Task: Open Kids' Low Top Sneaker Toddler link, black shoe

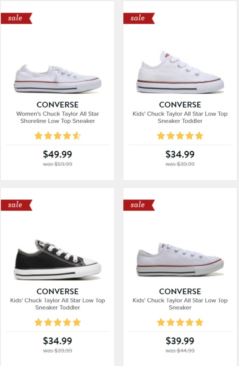Action: point(57,304)
